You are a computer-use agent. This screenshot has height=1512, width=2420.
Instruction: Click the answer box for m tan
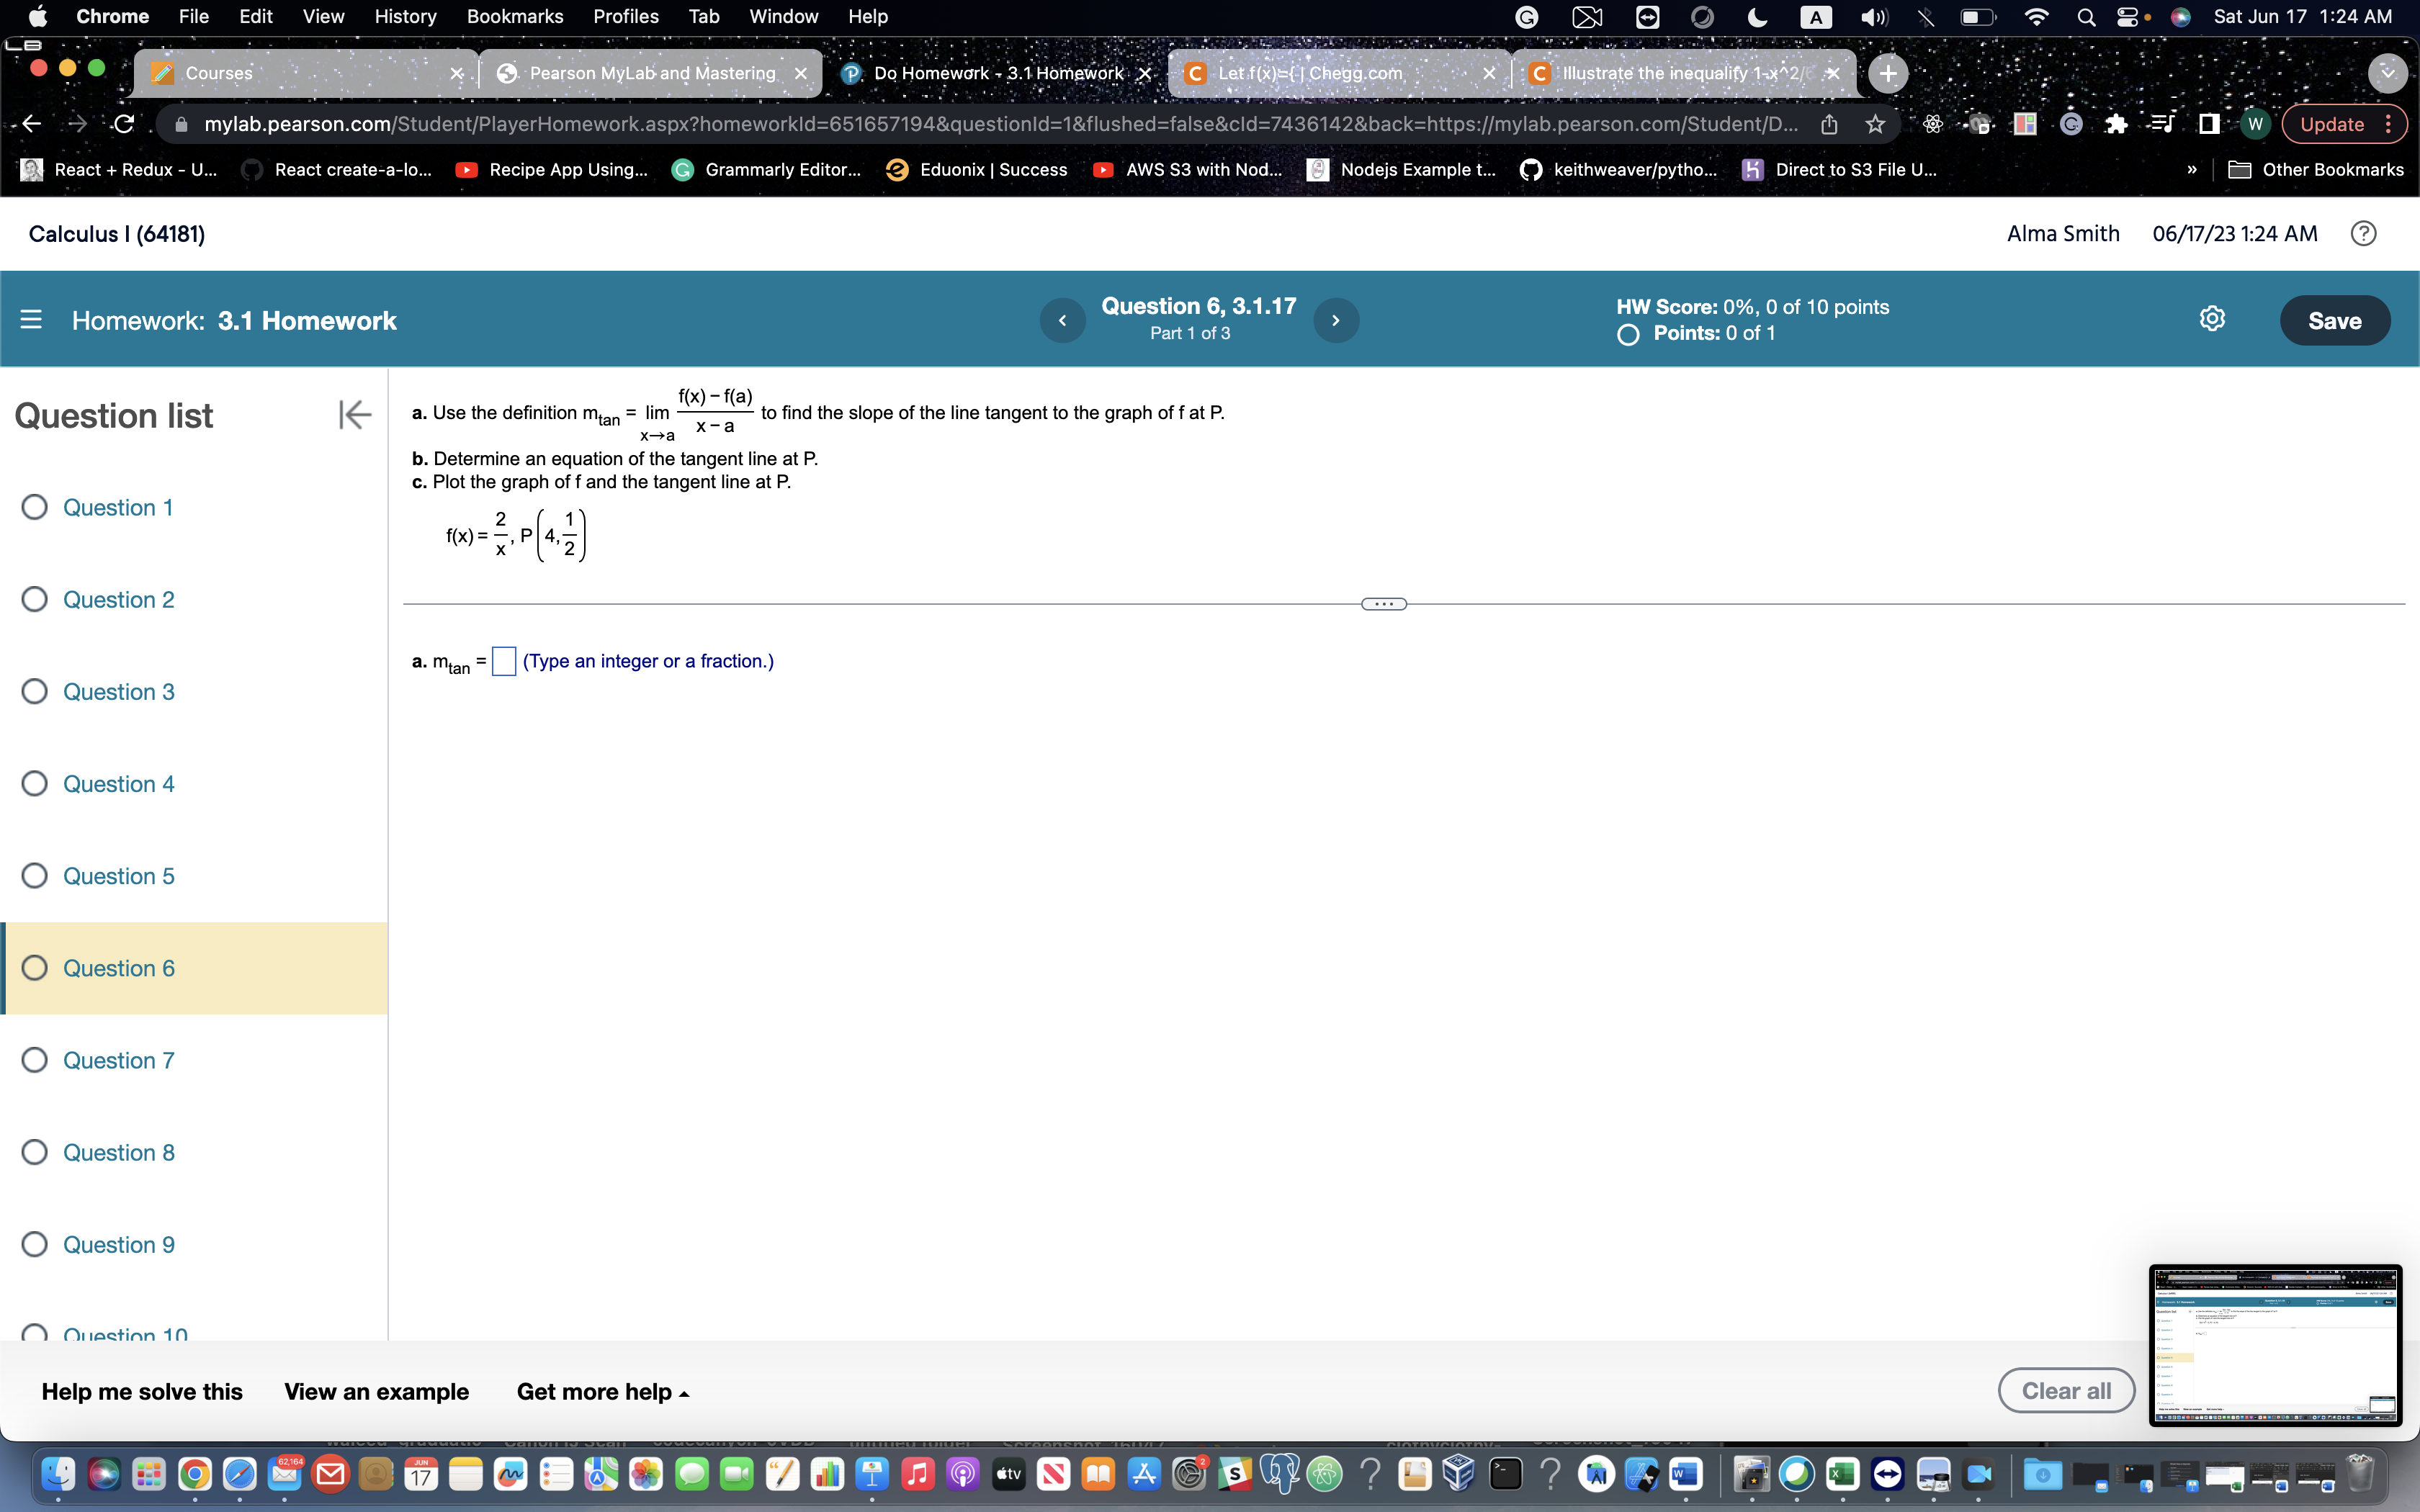coord(503,661)
